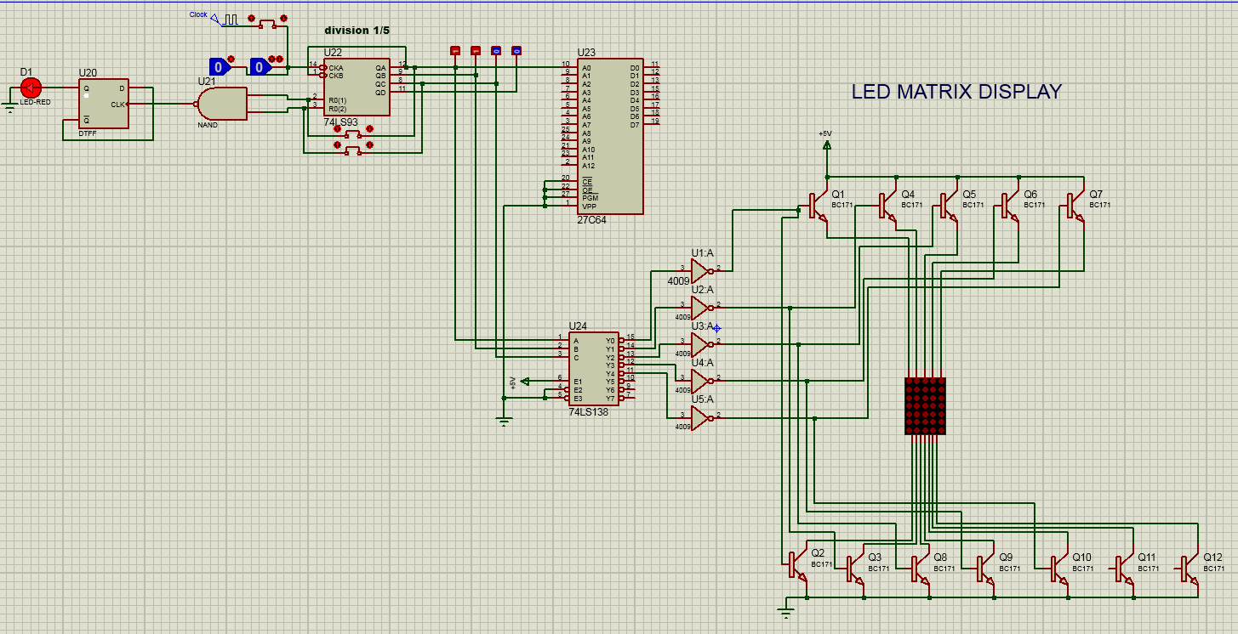The width and height of the screenshot is (1238, 634).
Task: Select transistor Q7
Action: (1074, 207)
